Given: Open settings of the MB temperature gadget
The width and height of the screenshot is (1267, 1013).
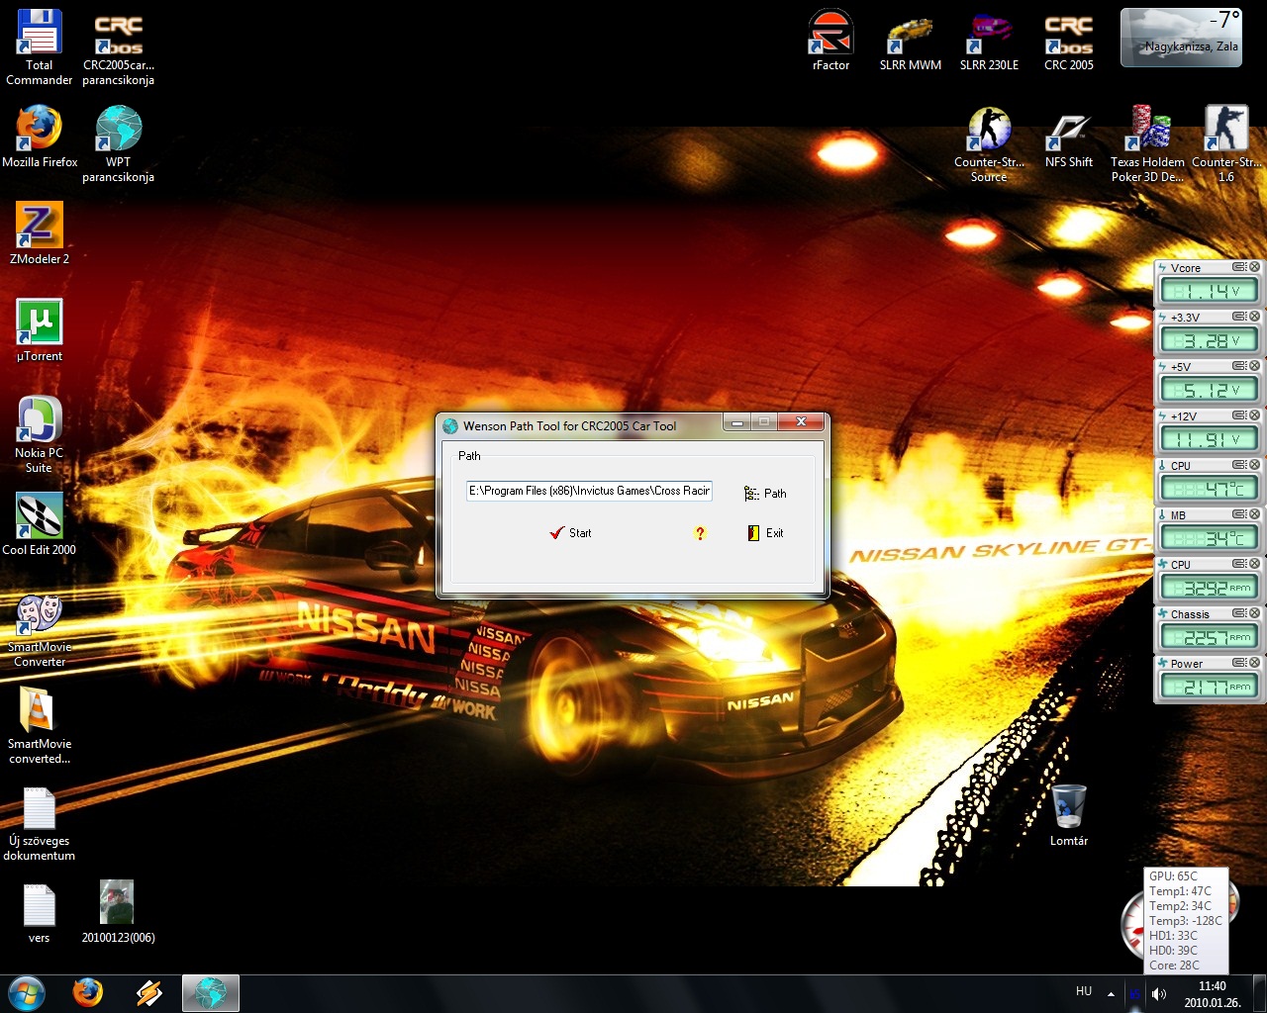Looking at the screenshot, I should pos(1239,514).
